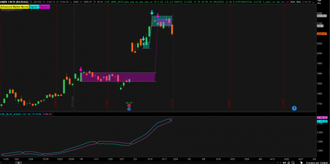
Task: Click the horizontal expand arrows icon
Action: (284, 163)
